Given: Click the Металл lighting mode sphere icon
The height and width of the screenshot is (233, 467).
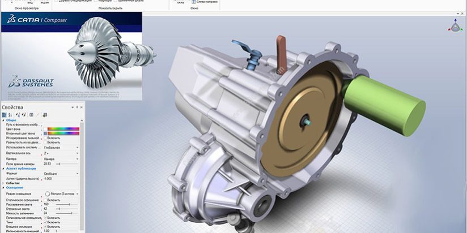Looking at the screenshot, I should point(47,194).
